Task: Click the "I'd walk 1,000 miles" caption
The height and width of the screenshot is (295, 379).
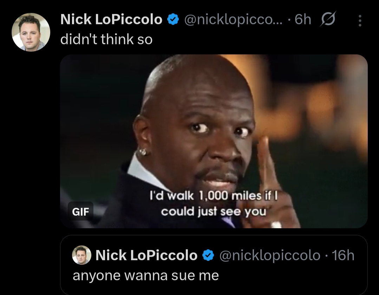Action: 214,204
